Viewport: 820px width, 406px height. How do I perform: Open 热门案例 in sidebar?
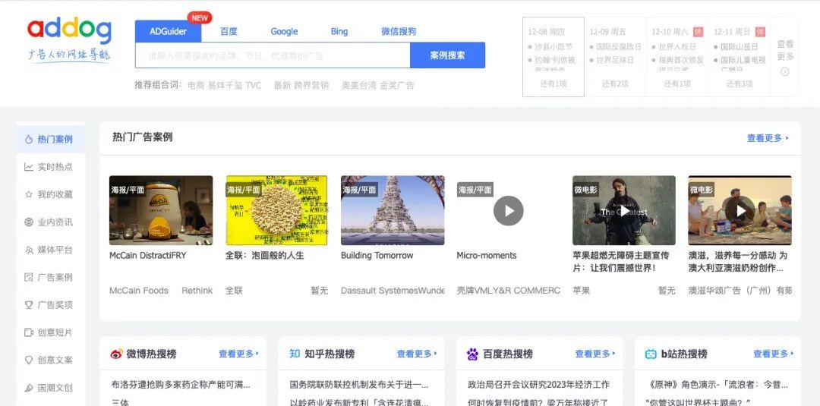51,140
